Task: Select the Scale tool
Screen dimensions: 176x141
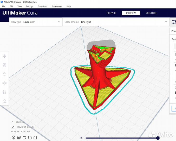Action: (x=4, y=65)
